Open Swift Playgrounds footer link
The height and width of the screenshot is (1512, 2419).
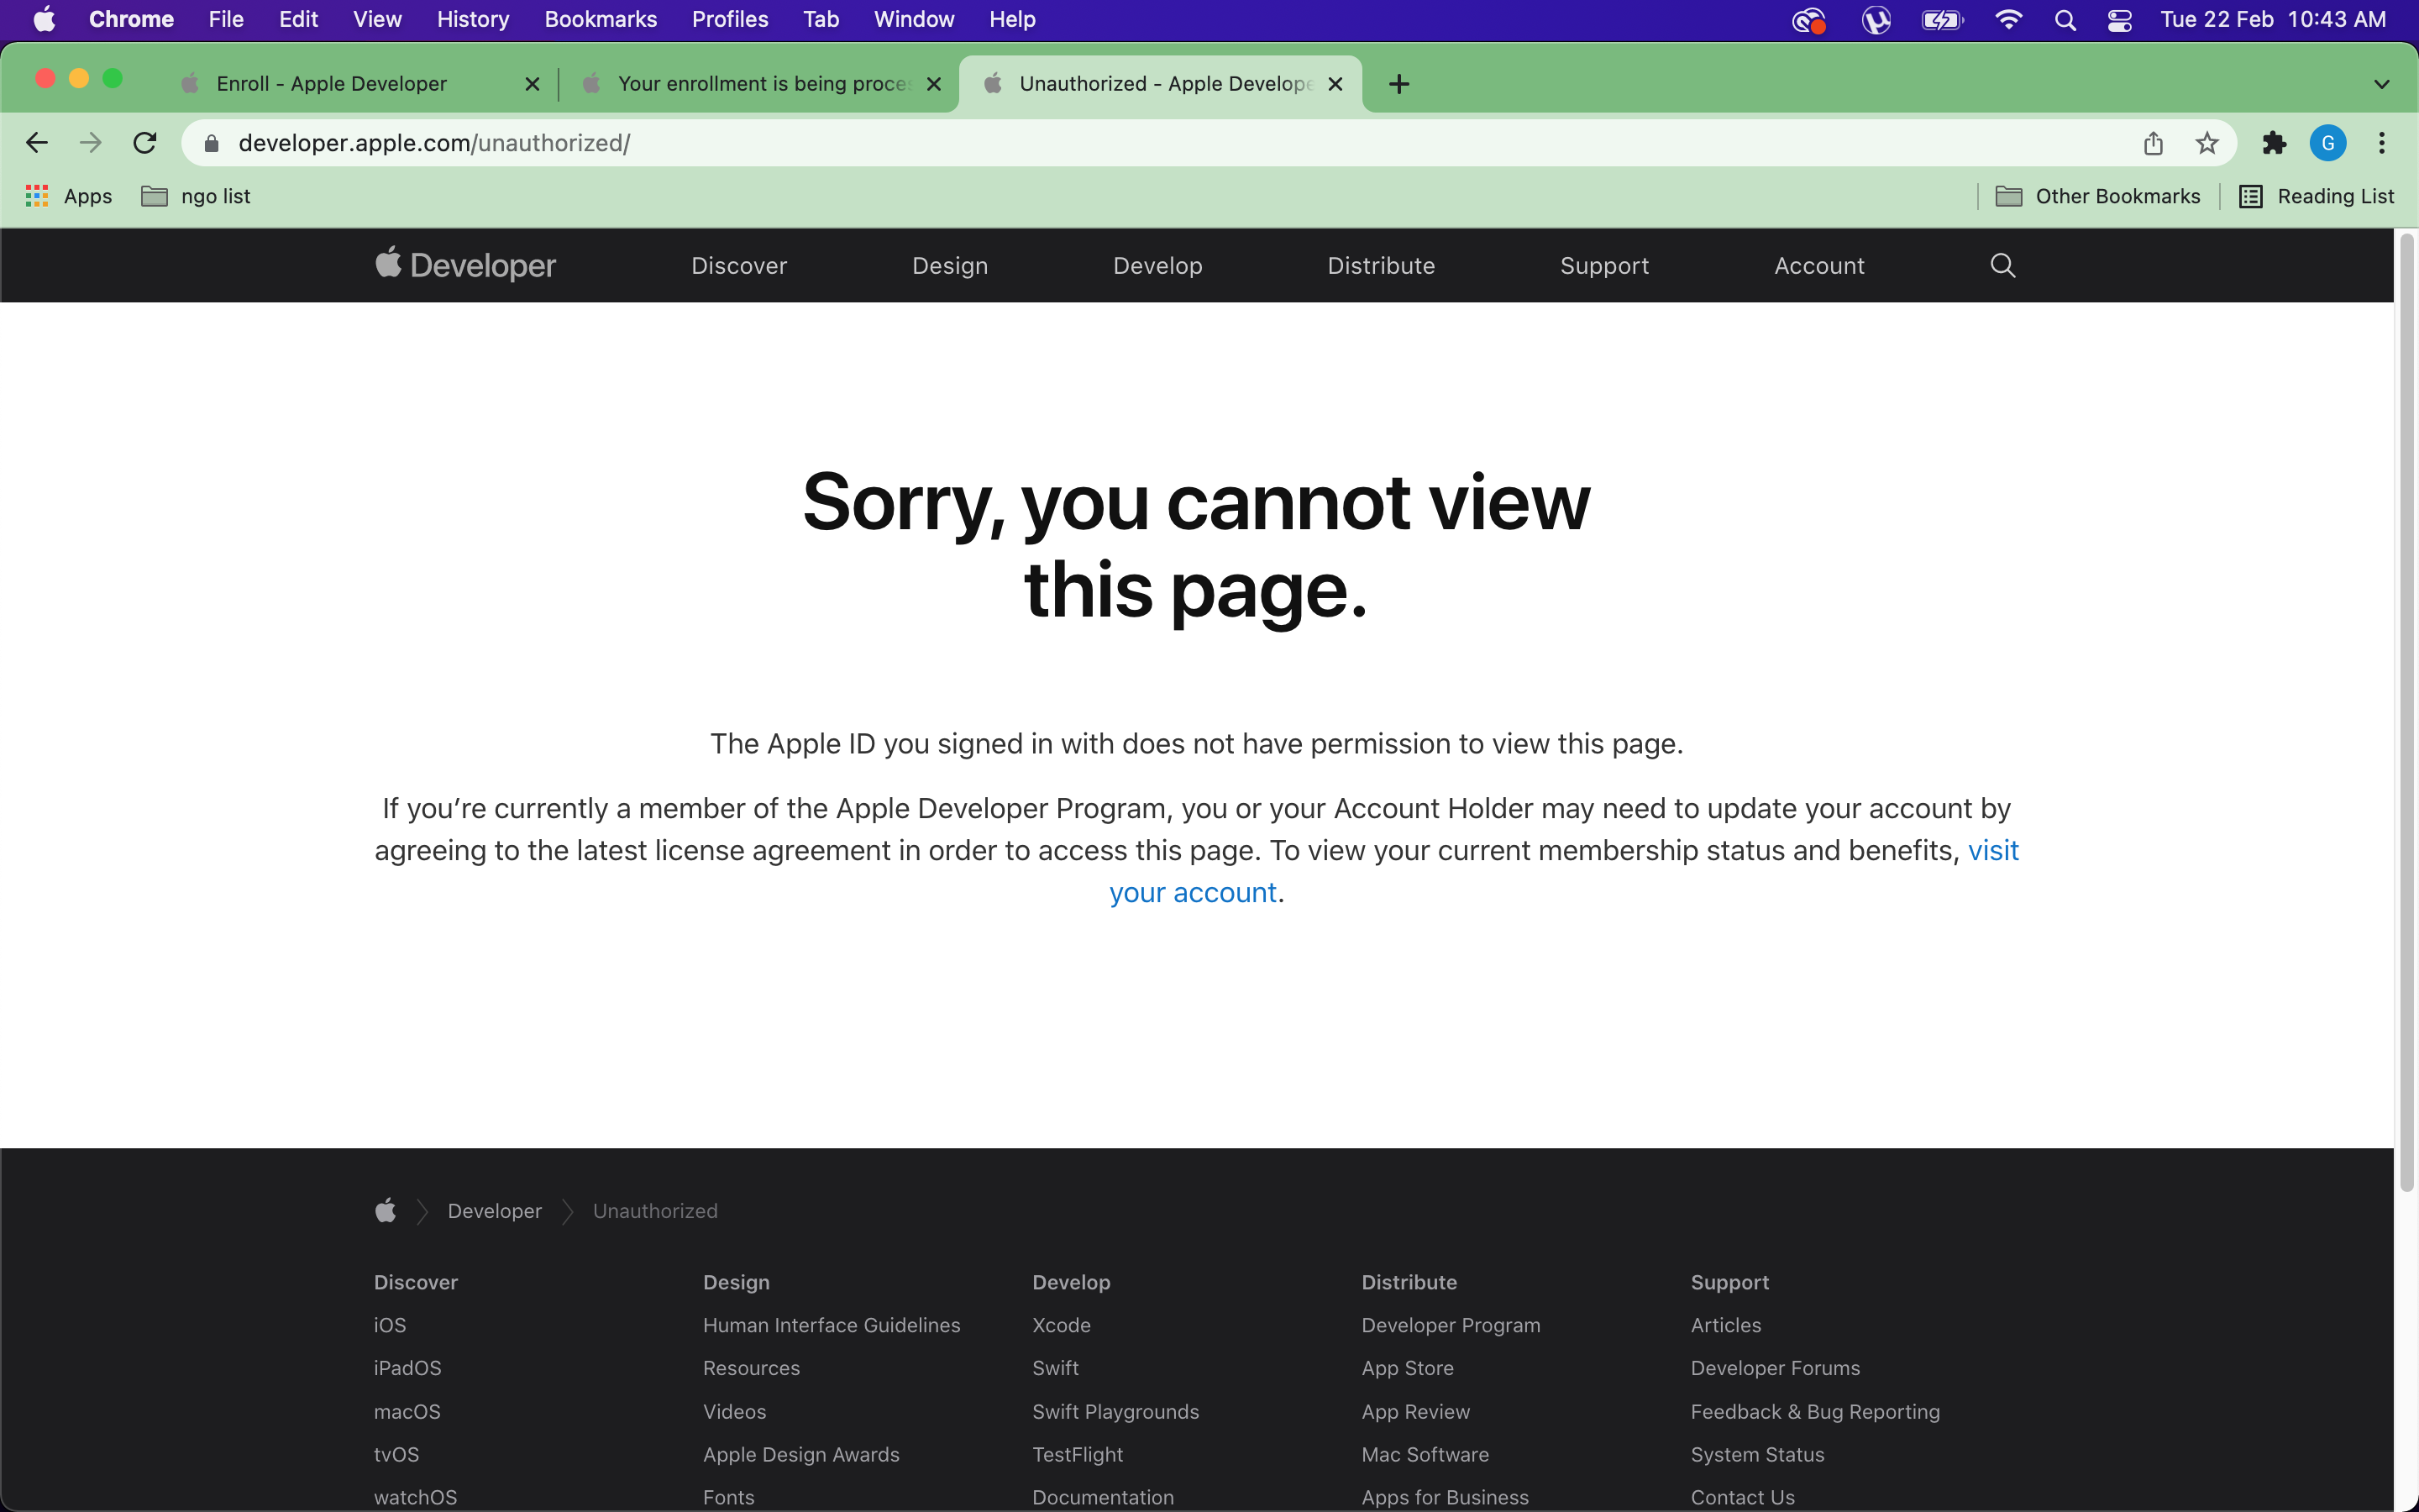[1115, 1411]
